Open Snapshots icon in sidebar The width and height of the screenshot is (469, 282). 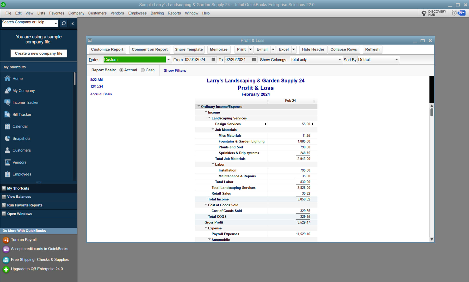(x=8, y=138)
